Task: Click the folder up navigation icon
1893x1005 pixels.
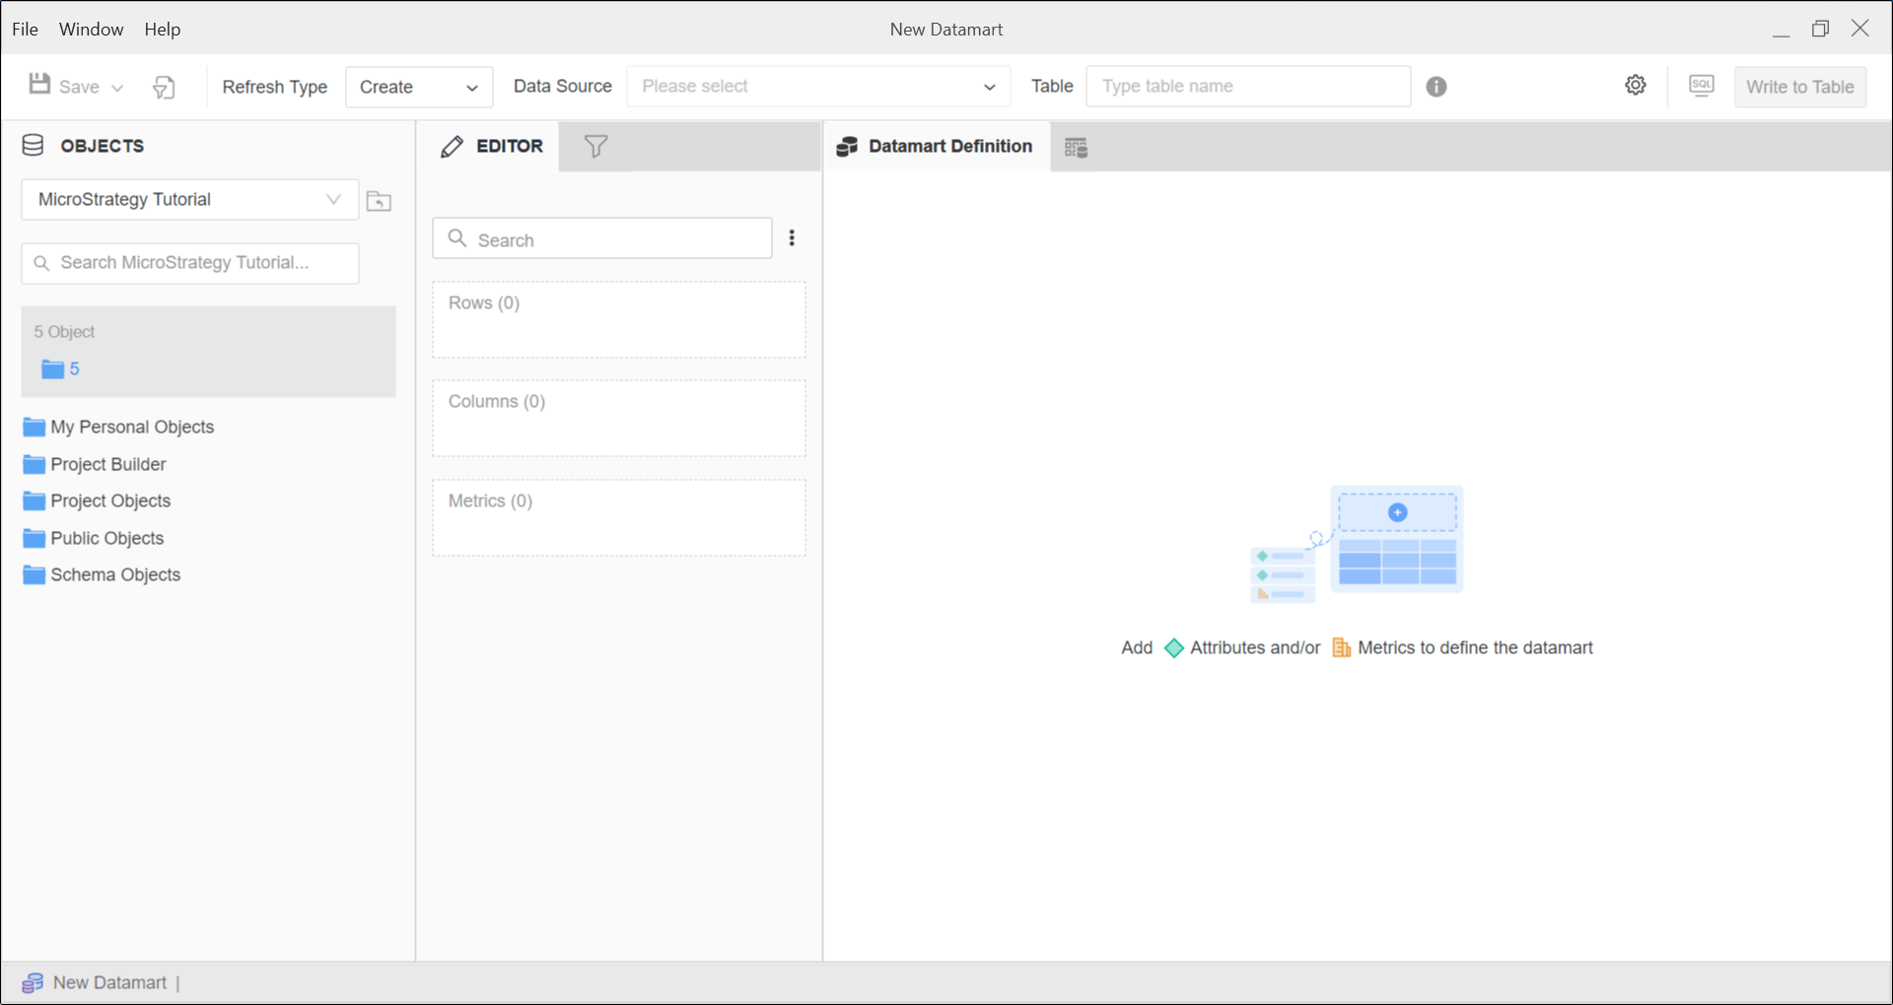Action: click(379, 201)
